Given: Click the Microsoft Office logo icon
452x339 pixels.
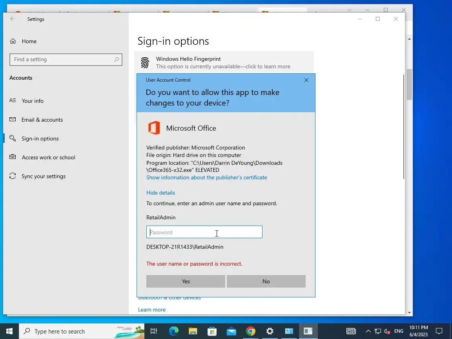Looking at the screenshot, I should [x=154, y=128].
